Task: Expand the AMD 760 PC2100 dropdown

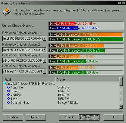Action: [44, 60]
